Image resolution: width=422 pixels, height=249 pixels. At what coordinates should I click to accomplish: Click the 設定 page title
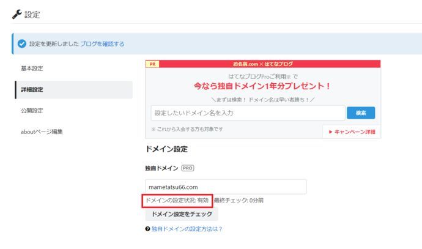(32, 15)
